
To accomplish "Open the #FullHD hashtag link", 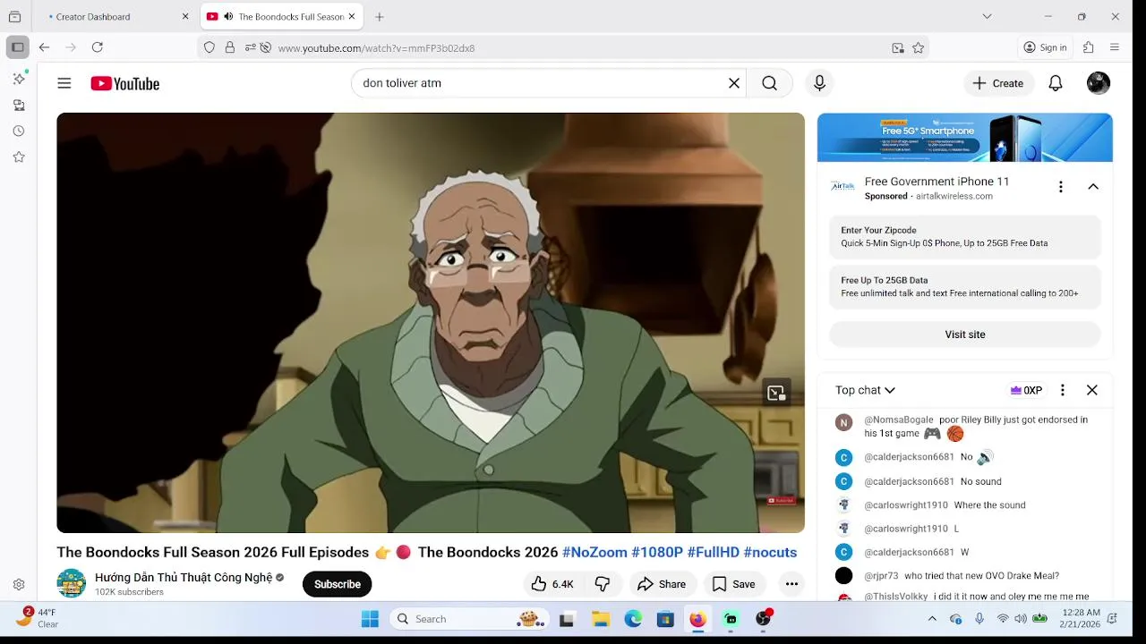I will (714, 552).
